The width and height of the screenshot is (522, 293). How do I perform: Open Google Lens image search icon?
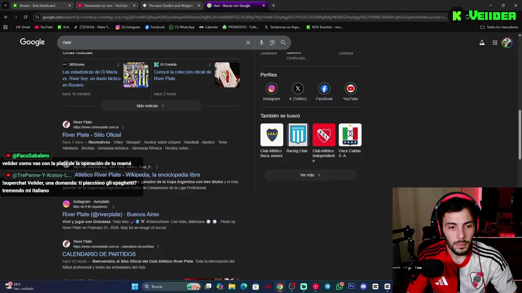pyautogui.click(x=272, y=42)
